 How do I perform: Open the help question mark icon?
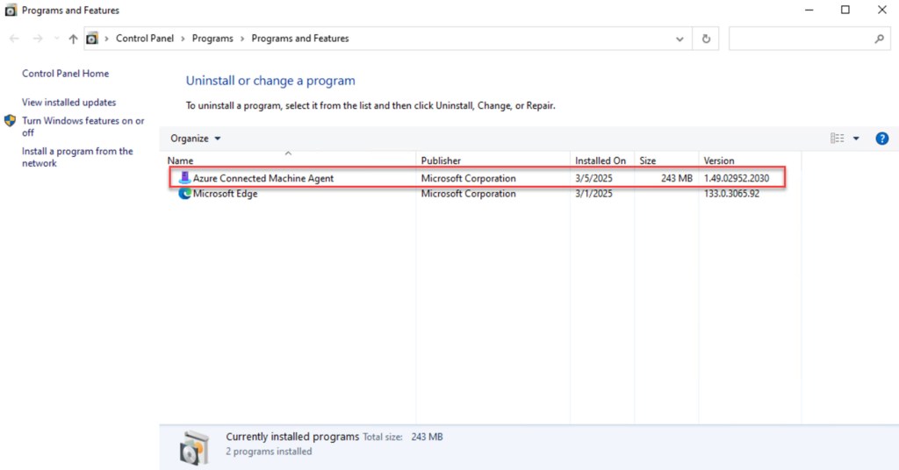tap(881, 139)
